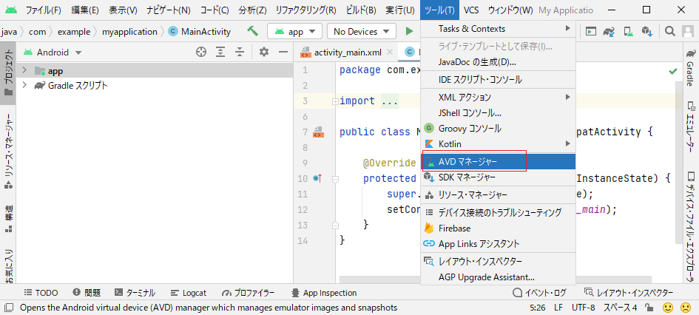Screen dimensions: 699x315
Task: Open the Android project view dropdown
Action: click(x=53, y=52)
